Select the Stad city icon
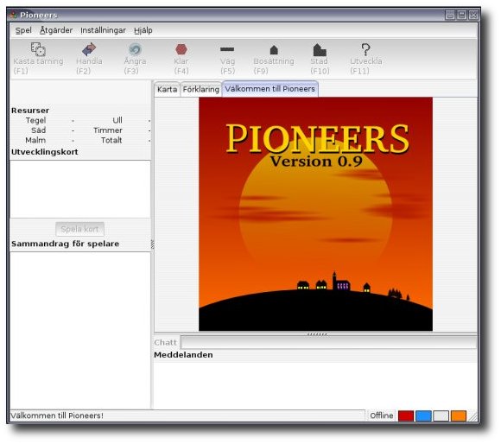Viewport: 501px width, 444px height. [x=320, y=50]
